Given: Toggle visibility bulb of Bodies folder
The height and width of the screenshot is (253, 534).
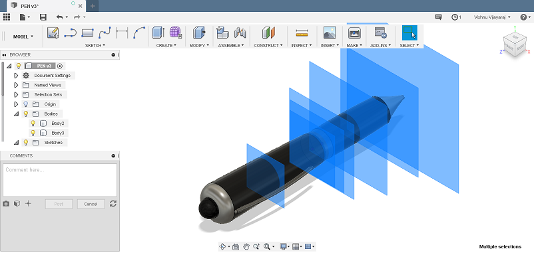Looking at the screenshot, I should tap(25, 114).
